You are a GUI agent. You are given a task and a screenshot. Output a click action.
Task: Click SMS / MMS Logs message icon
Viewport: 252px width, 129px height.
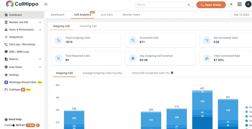(x=6, y=52)
